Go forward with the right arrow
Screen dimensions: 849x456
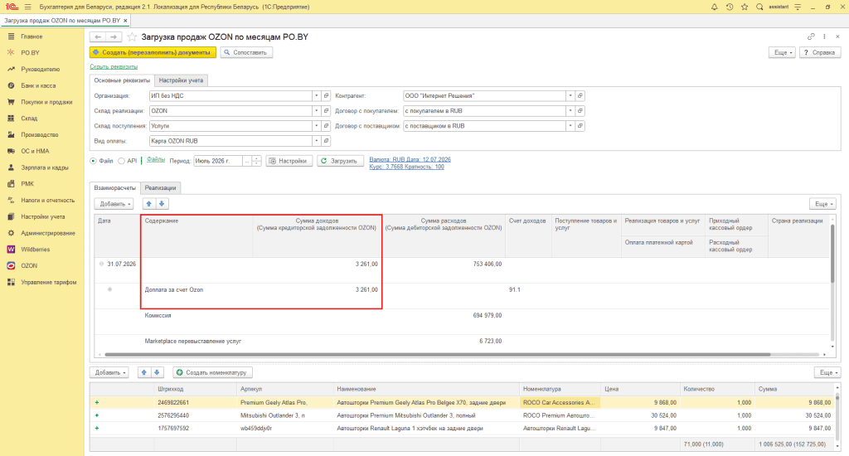(x=114, y=36)
